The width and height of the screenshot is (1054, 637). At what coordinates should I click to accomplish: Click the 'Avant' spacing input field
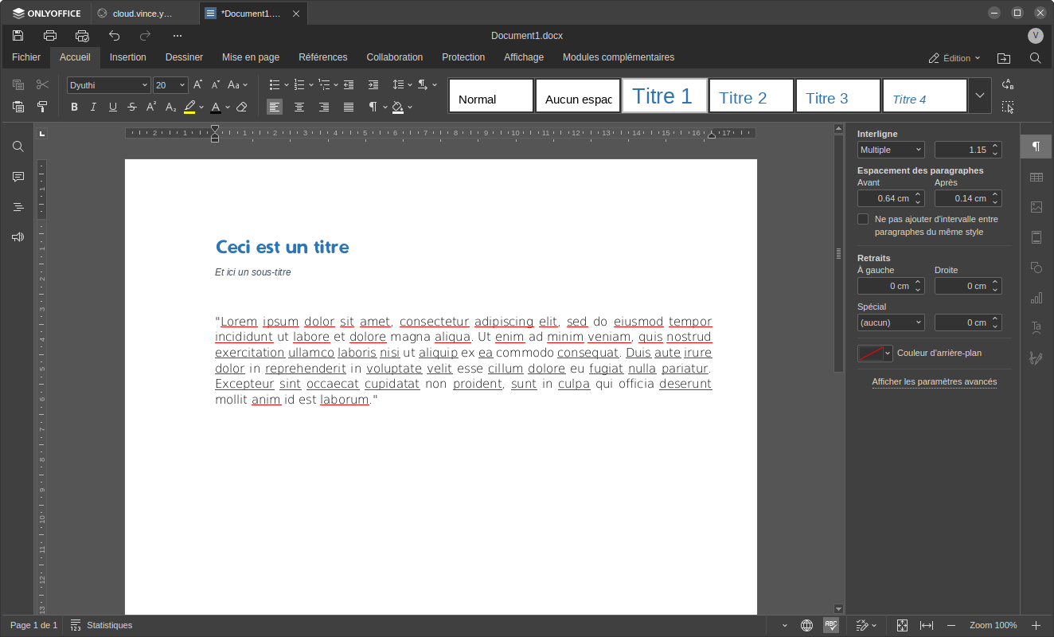[884, 198]
